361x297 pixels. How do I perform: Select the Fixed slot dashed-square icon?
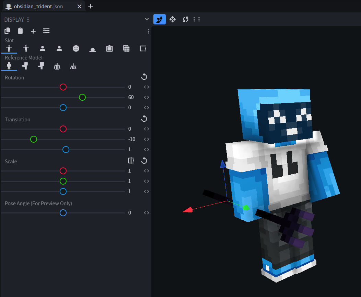(143, 48)
